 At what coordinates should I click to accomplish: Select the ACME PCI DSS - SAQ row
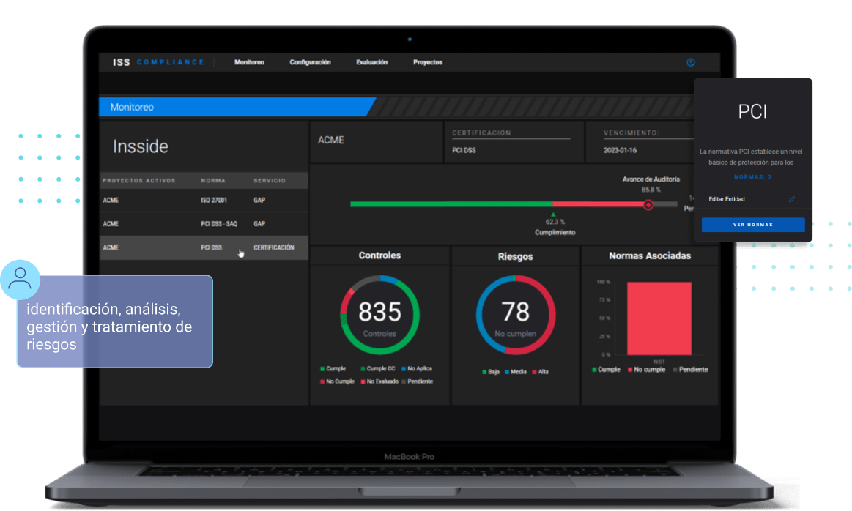tap(204, 224)
